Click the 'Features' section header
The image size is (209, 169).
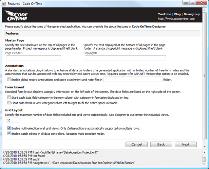102,33
